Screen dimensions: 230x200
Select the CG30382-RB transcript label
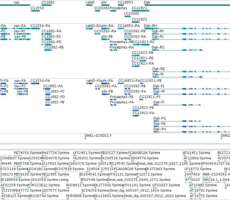pos(135,31)
